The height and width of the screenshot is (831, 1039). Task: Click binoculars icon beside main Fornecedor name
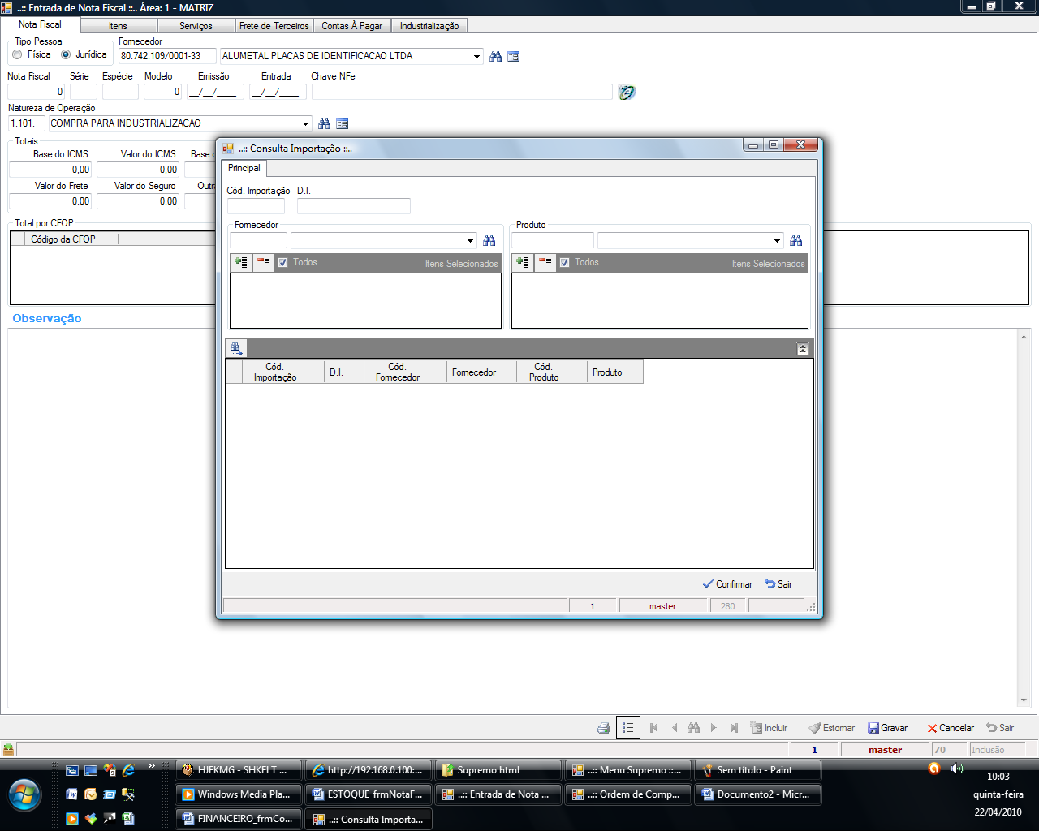(x=495, y=56)
